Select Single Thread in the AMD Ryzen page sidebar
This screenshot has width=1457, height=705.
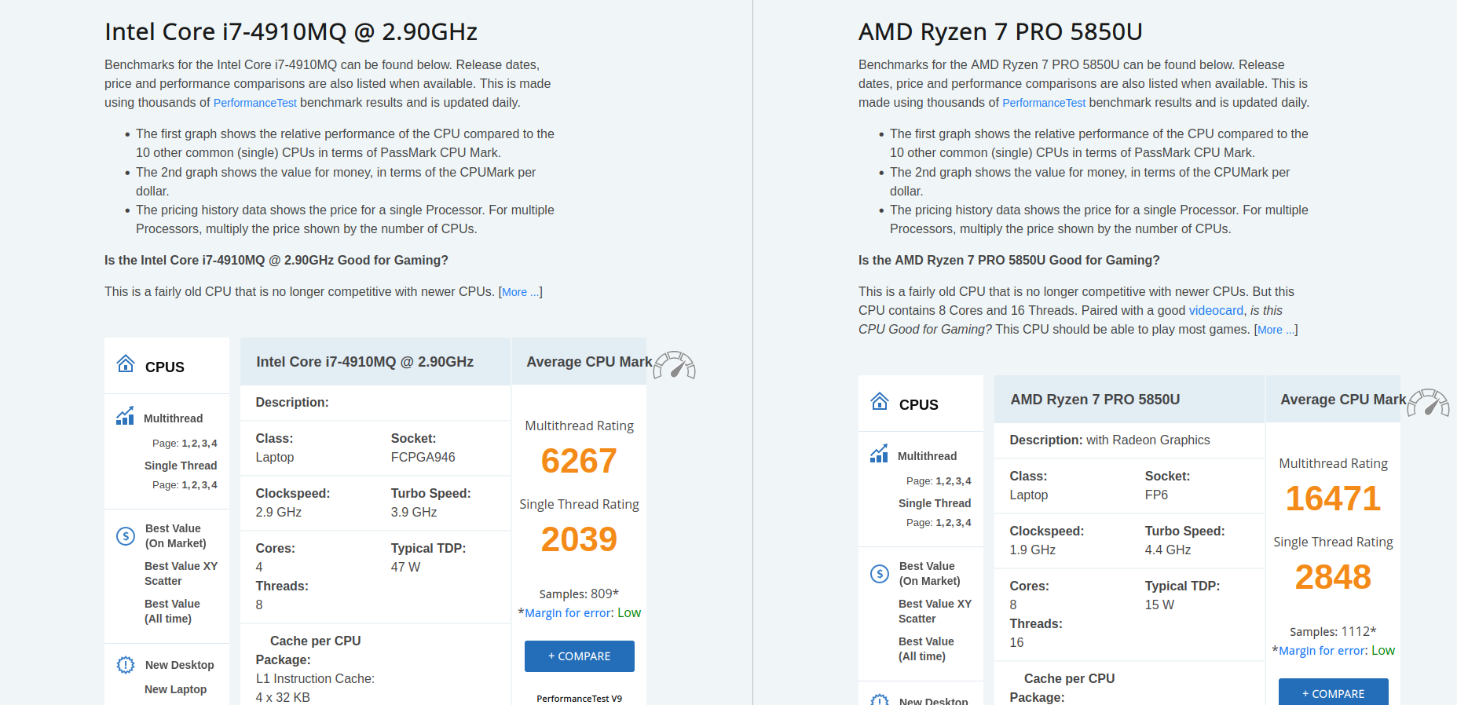click(935, 503)
